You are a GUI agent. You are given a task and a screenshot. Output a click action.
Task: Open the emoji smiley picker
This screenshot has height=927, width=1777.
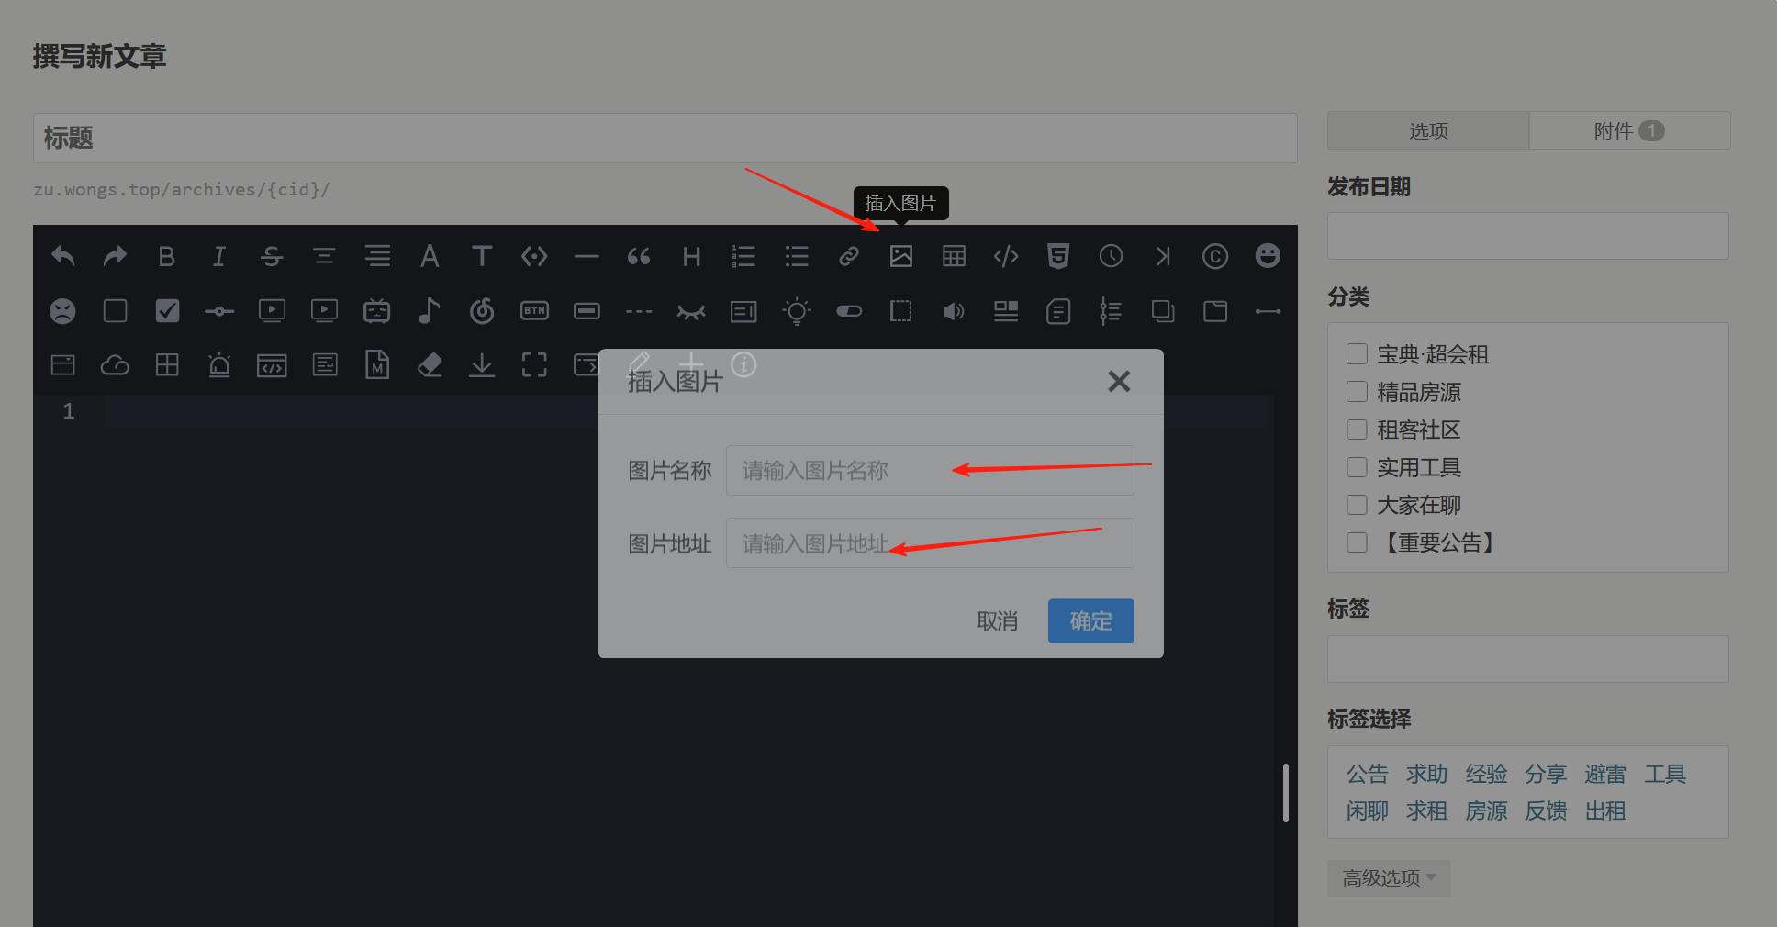point(1268,256)
